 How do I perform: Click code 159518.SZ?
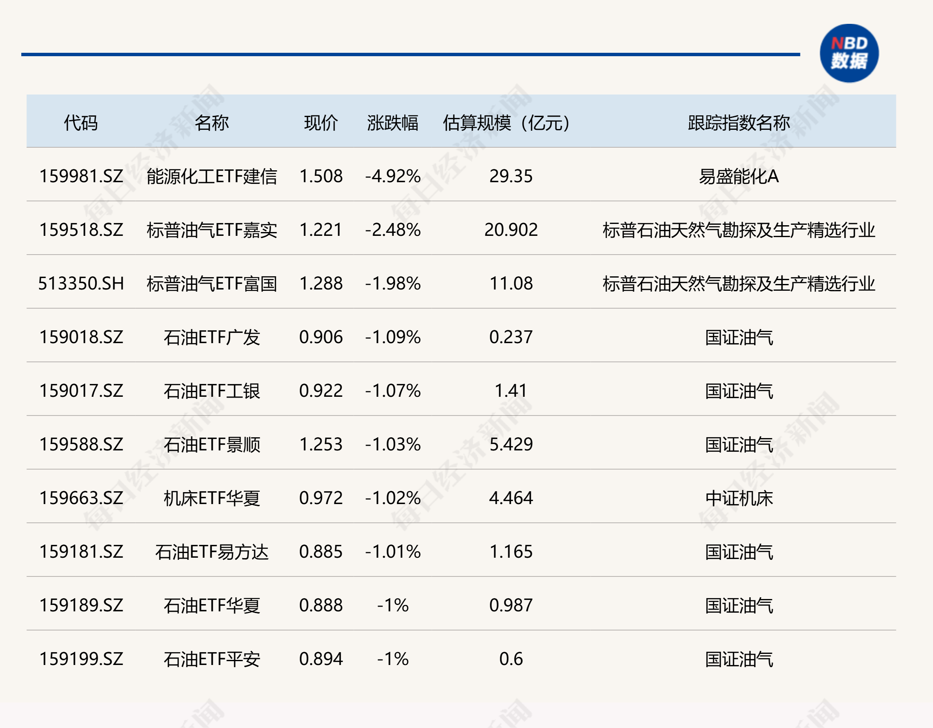click(81, 230)
